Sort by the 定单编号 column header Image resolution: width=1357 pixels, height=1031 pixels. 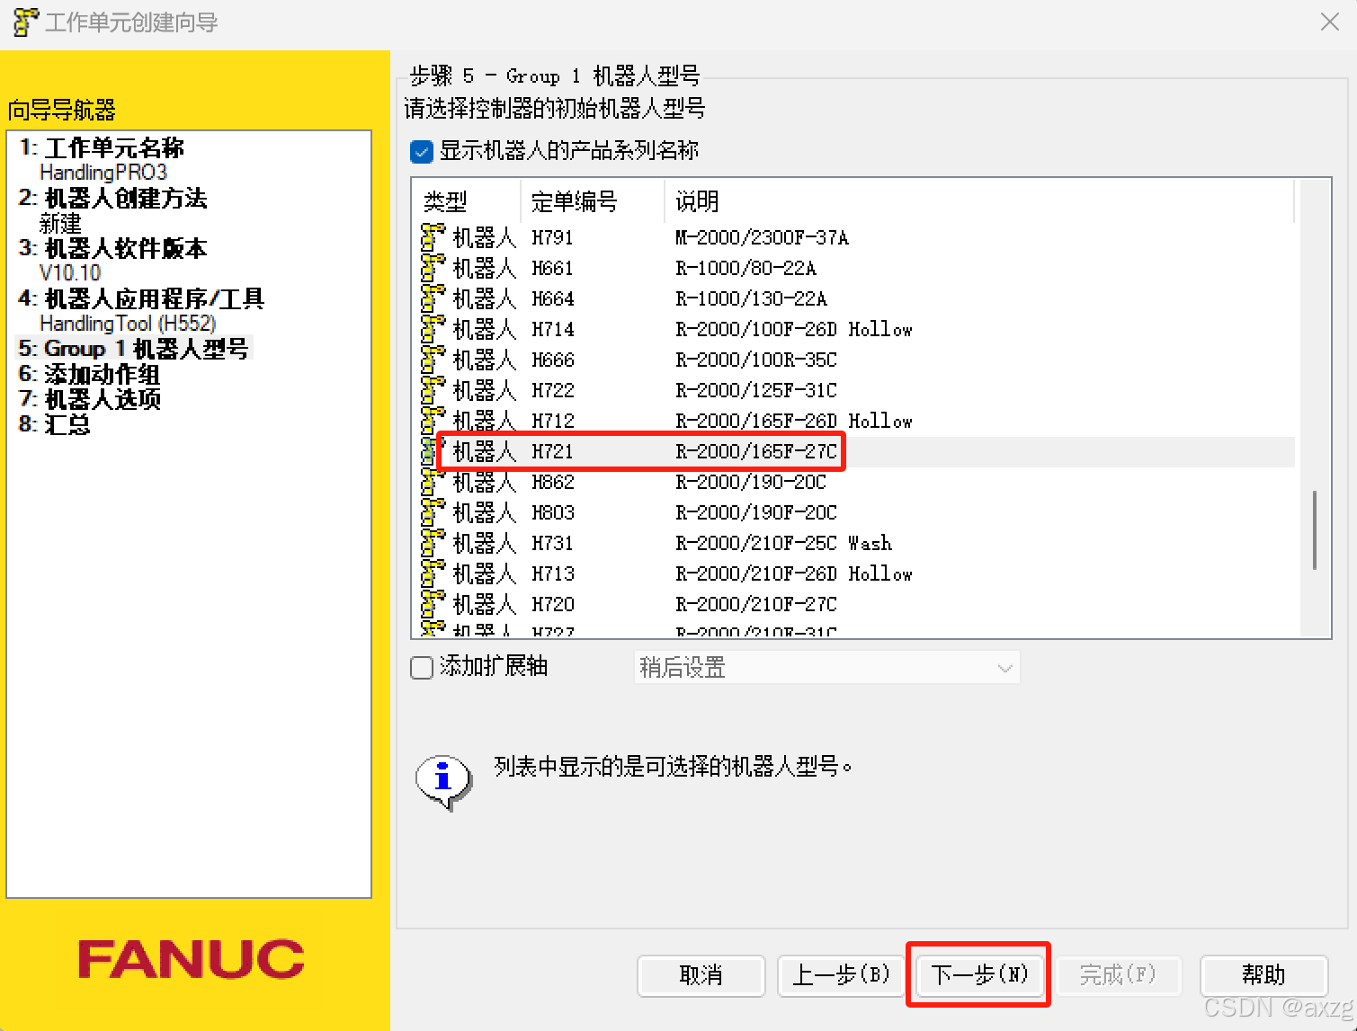593,201
